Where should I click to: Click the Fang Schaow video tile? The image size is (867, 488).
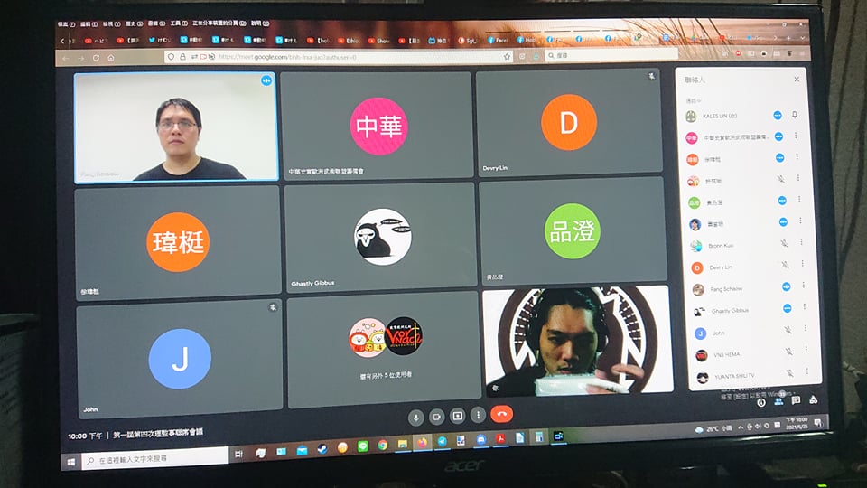pyautogui.click(x=175, y=127)
